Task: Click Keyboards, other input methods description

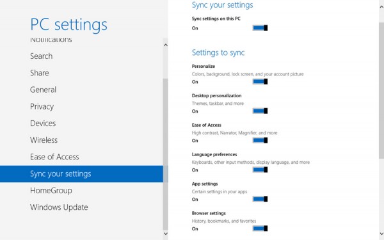Action: pyautogui.click(x=251, y=162)
